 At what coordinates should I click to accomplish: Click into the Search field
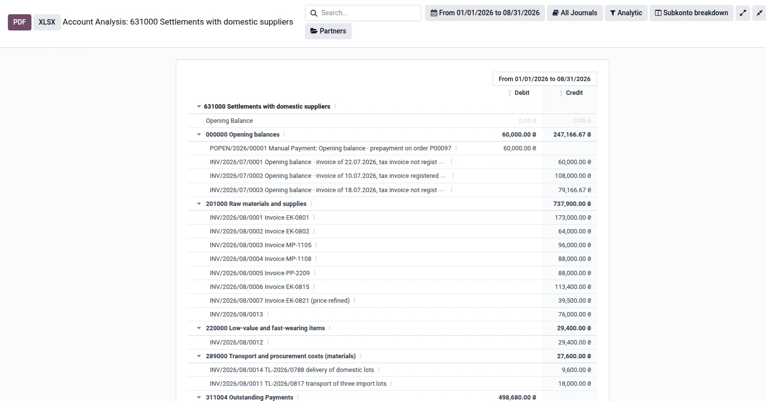point(363,13)
